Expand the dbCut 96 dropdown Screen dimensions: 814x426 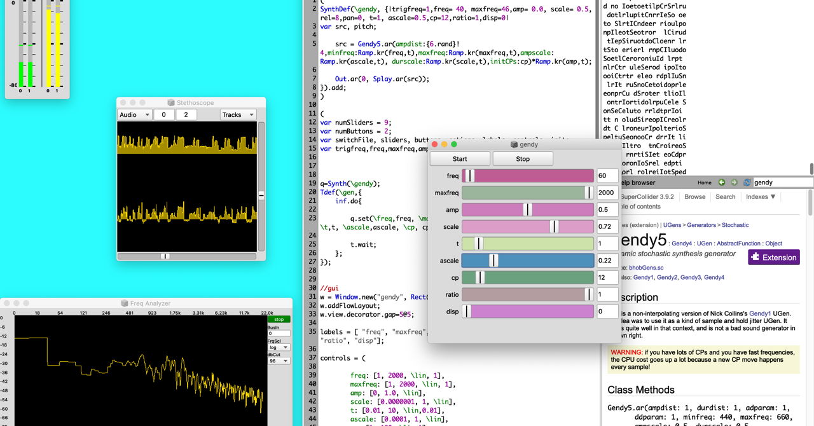coord(279,361)
